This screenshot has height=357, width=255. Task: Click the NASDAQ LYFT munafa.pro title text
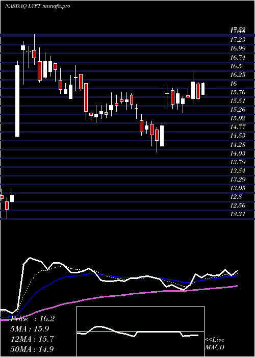pyautogui.click(x=37, y=6)
